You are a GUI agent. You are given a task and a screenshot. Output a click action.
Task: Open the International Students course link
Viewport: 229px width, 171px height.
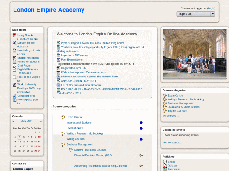[79, 123]
